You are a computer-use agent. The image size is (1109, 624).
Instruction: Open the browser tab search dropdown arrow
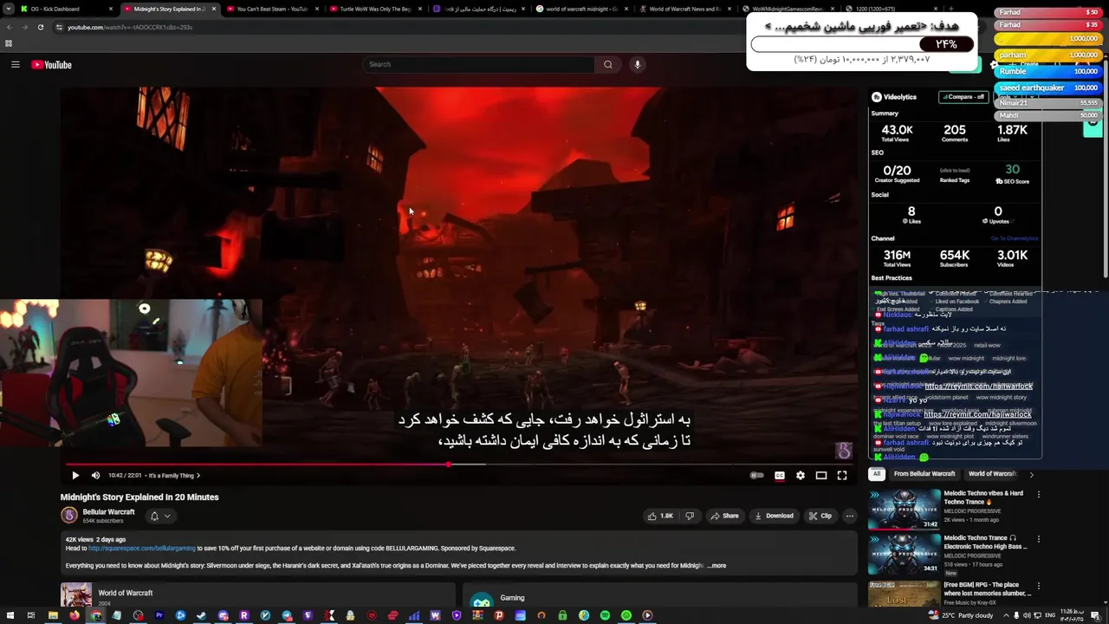(x=9, y=9)
